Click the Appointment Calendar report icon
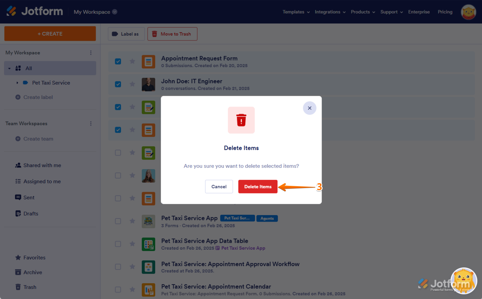 (x=149, y=290)
